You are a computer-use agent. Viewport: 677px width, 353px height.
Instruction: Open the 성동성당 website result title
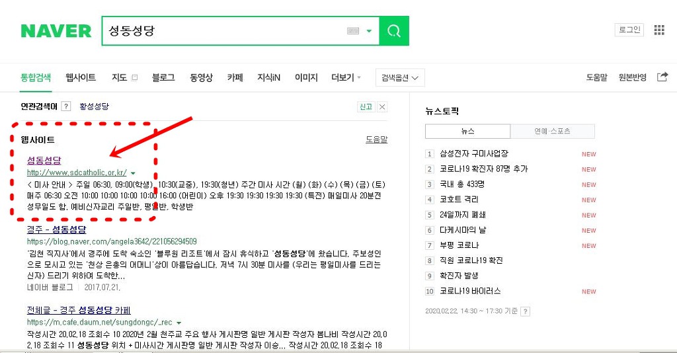(x=44, y=160)
